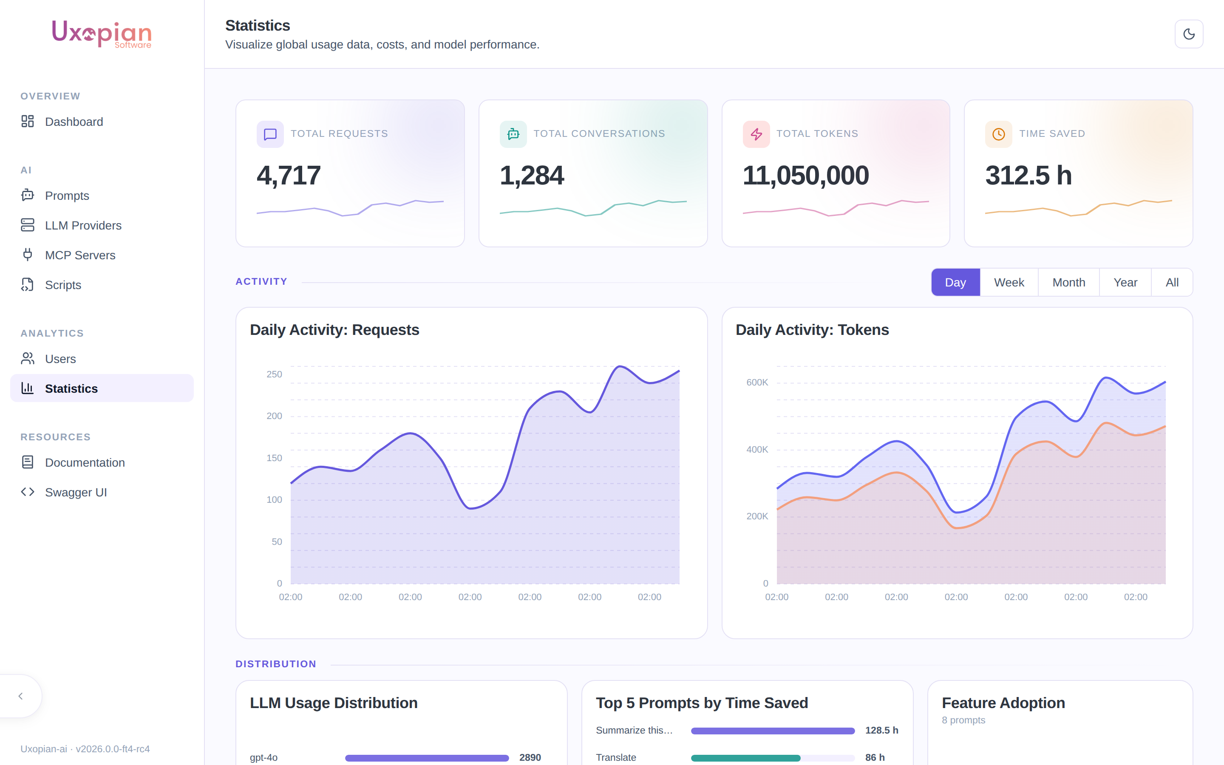Screen dimensions: 1224x765
Task: Click the 250 axis label in Requests chart
Action: (274, 374)
